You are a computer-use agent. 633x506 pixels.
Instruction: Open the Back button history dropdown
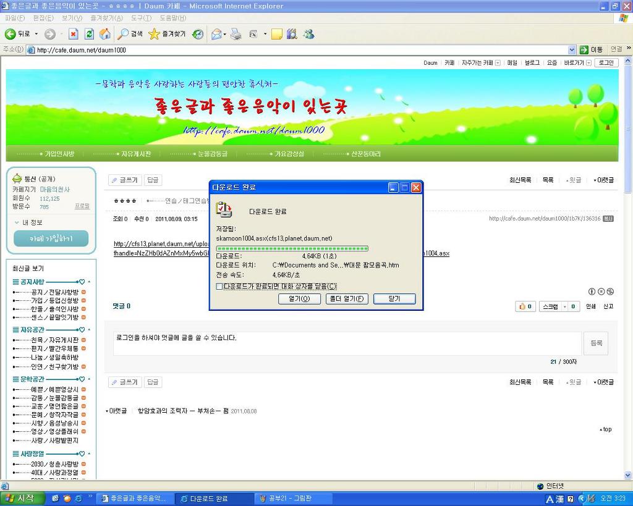36,35
